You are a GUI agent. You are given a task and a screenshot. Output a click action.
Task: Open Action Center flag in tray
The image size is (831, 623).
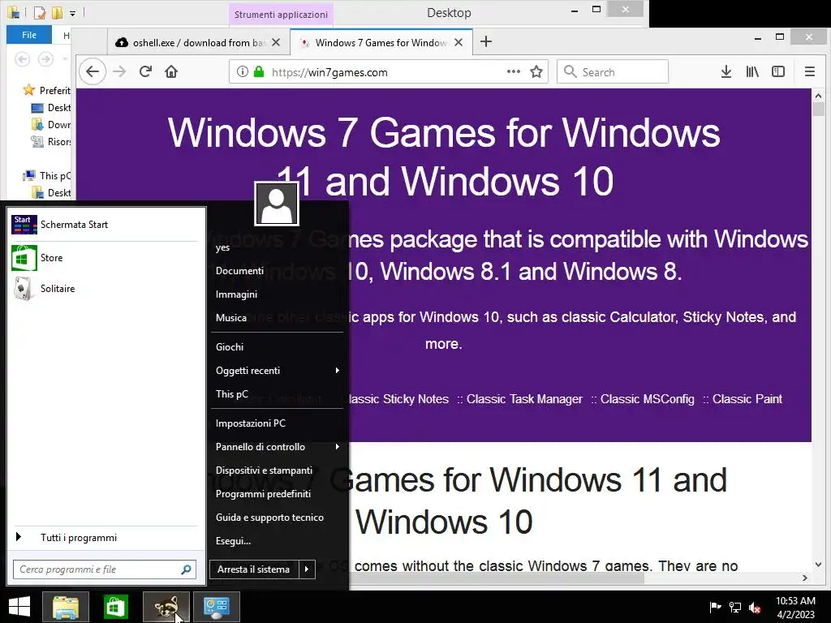tap(715, 607)
